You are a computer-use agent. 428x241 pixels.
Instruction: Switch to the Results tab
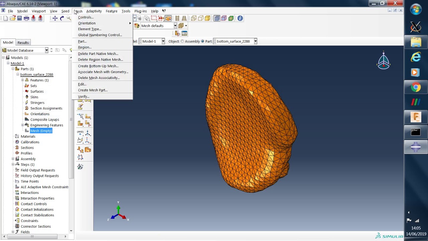[x=23, y=43]
